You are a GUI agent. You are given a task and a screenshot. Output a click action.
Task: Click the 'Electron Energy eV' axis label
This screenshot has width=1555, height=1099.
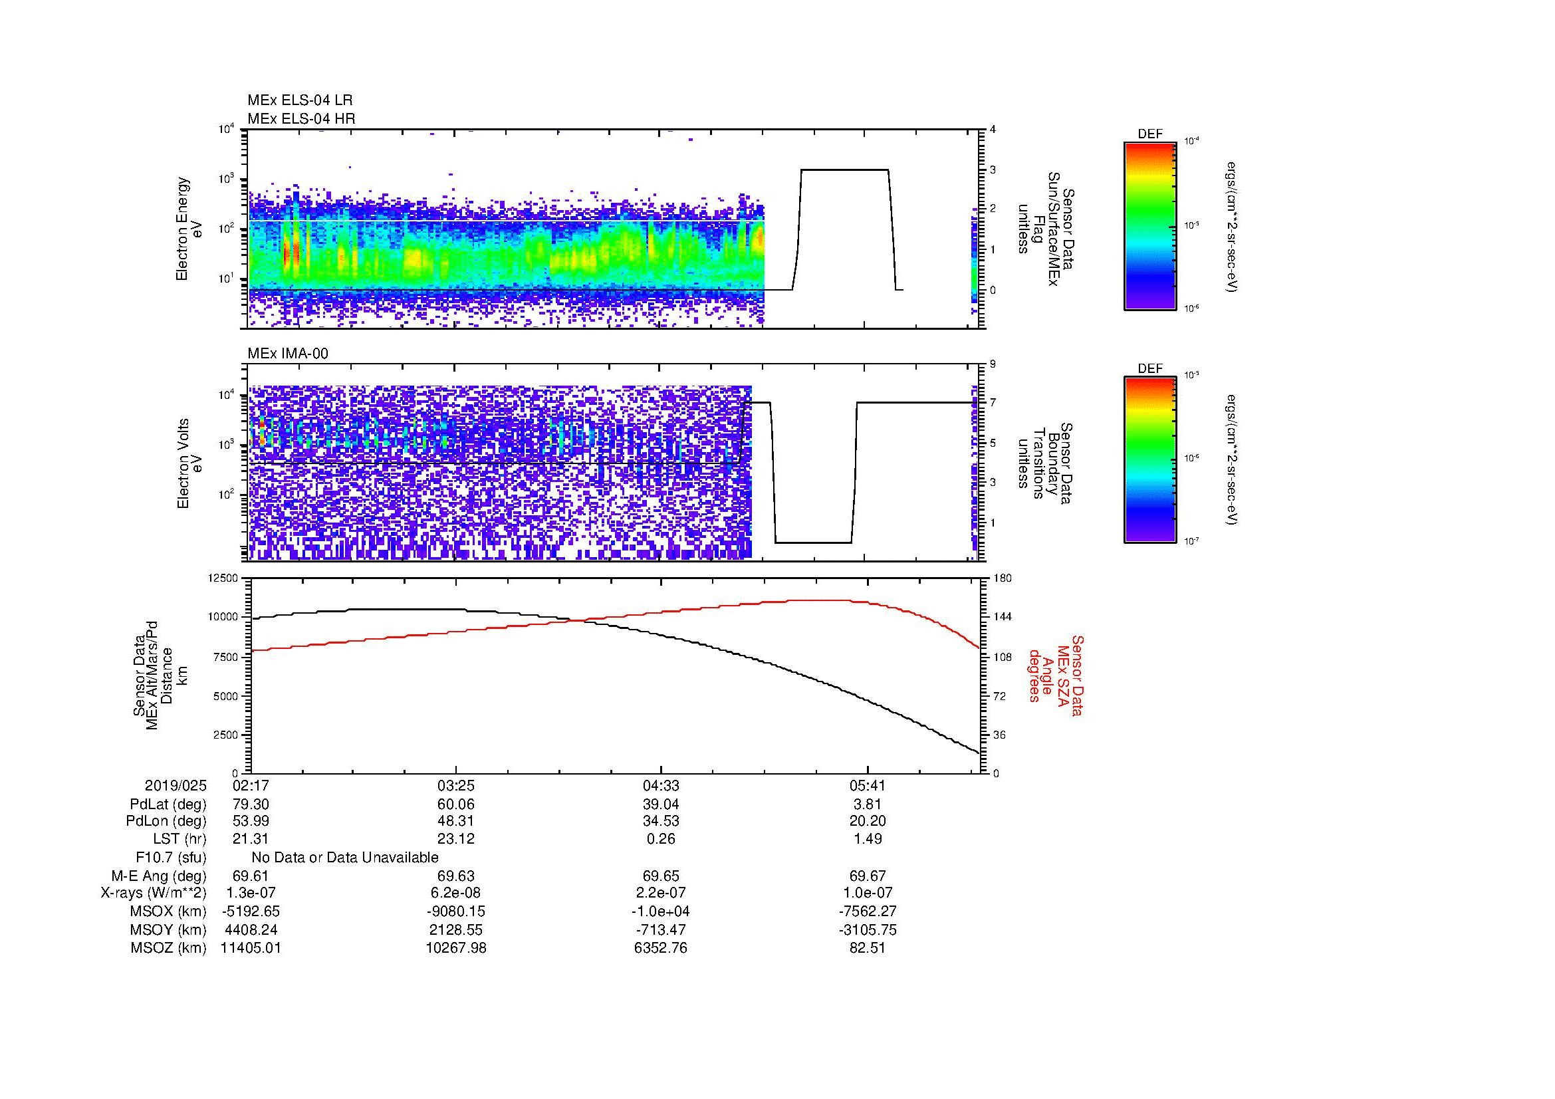(189, 229)
